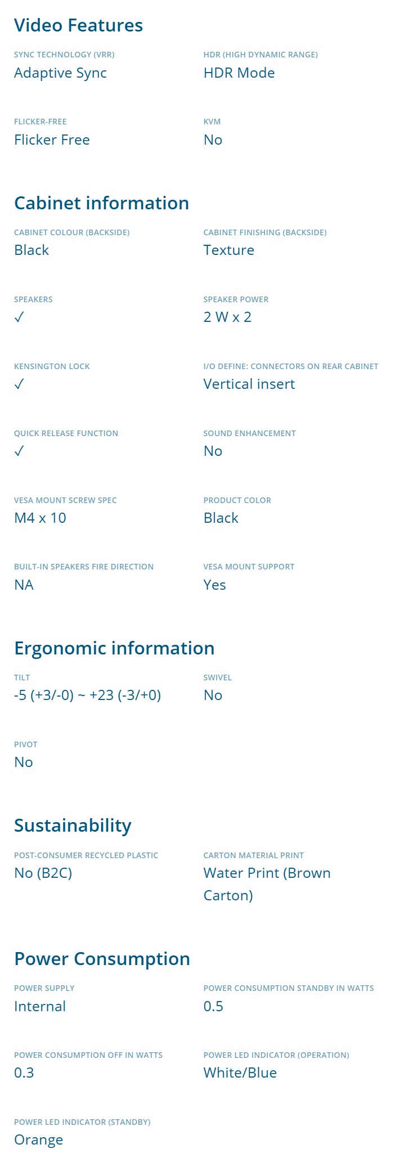Select the Flicker Free value text

pos(52,140)
